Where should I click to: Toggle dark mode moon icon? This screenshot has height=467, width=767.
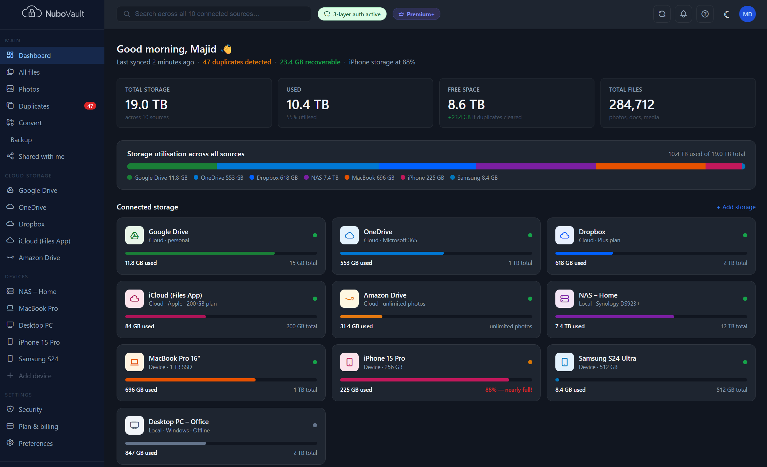pos(726,14)
